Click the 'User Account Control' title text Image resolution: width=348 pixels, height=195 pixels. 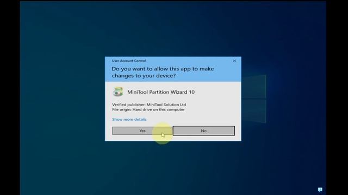(129, 61)
